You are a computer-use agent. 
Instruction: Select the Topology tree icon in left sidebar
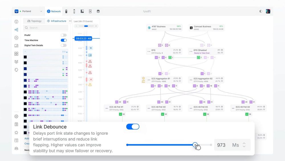pos(16,30)
